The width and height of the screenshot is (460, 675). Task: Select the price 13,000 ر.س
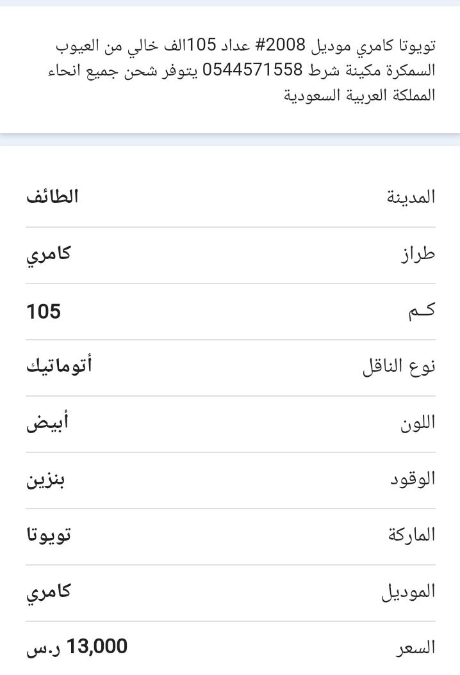click(77, 647)
